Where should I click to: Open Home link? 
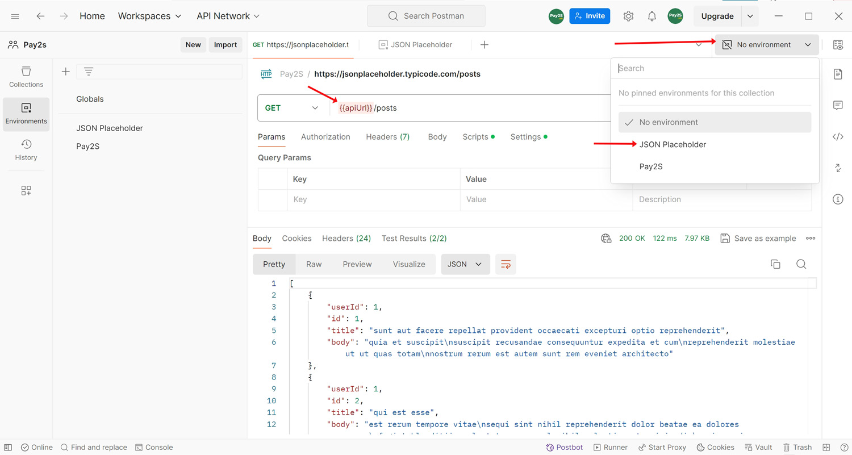coord(92,16)
